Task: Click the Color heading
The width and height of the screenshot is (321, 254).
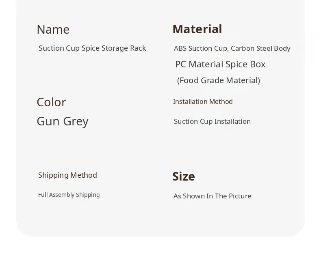Action: tap(51, 102)
